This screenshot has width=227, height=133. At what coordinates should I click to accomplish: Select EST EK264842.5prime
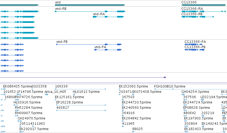click(x=136, y=118)
